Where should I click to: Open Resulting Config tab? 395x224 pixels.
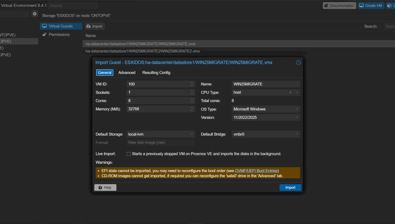[x=156, y=73]
